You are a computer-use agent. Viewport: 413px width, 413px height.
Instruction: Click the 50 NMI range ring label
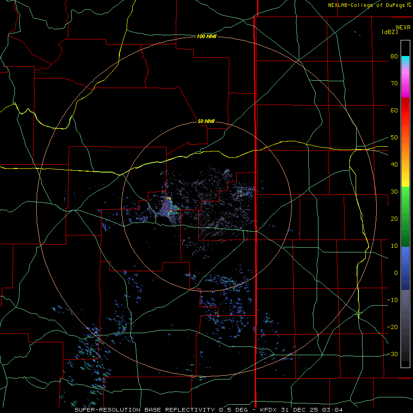(x=206, y=122)
